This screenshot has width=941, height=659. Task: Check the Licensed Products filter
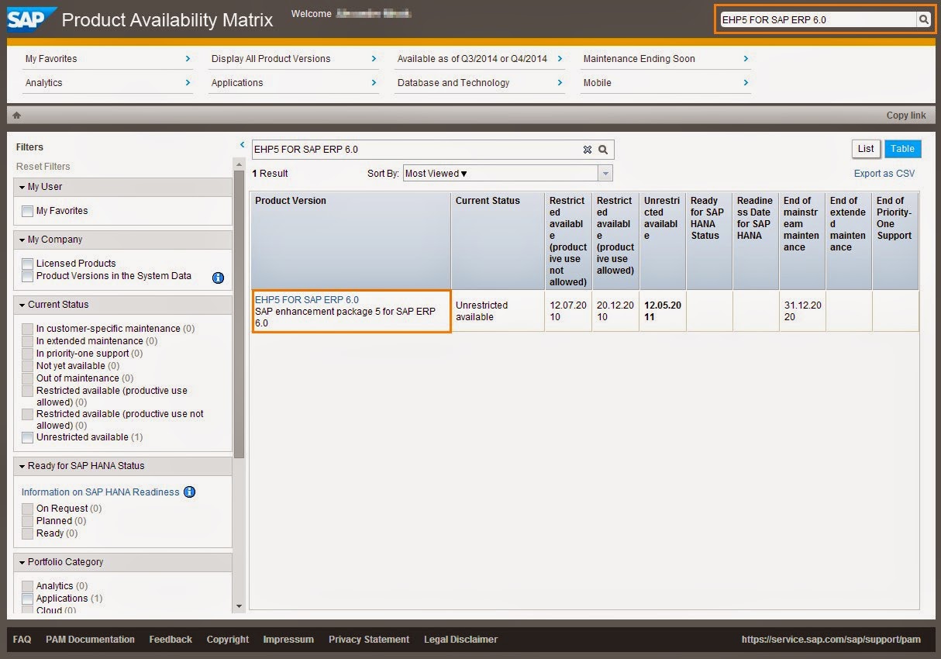point(27,263)
